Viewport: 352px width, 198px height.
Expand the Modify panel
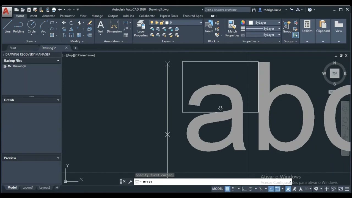pyautogui.click(x=77, y=41)
